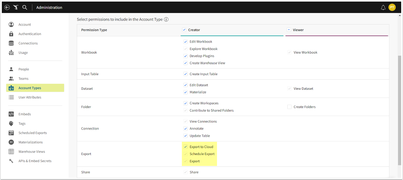Click the info icon beside Account Type heading
The height and width of the screenshot is (180, 403).
point(166,20)
